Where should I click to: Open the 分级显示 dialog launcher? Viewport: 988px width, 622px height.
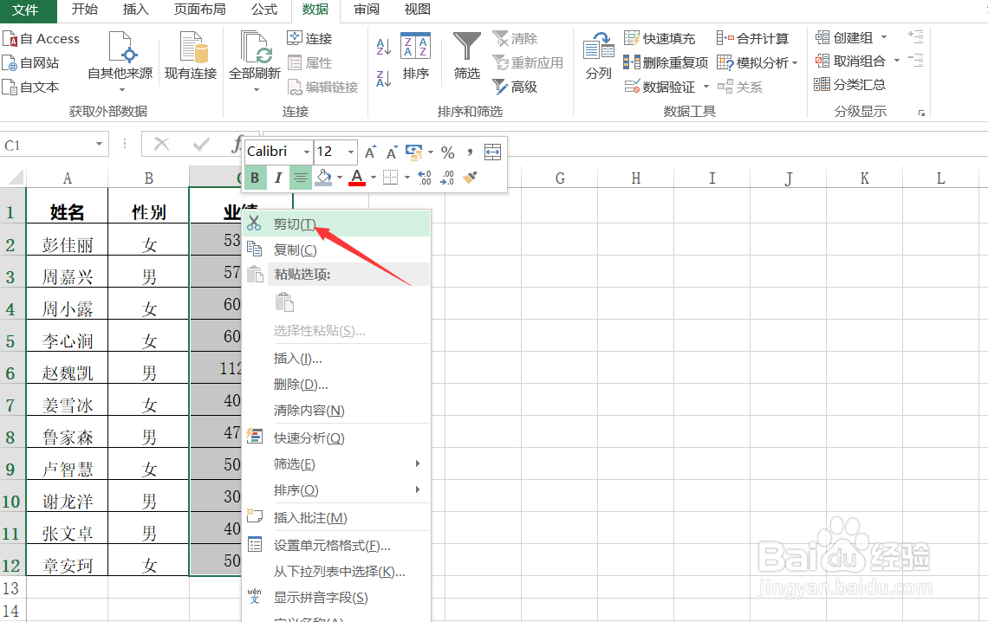(921, 113)
